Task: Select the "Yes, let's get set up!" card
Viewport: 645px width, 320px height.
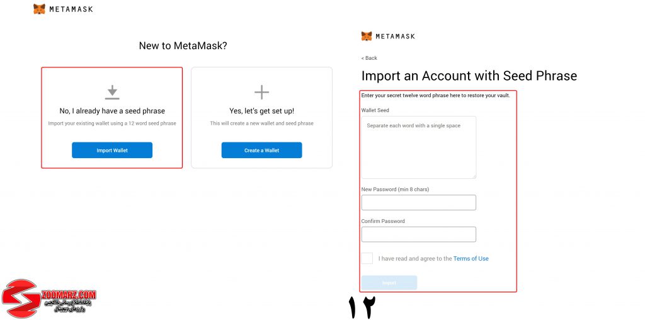Action: pos(261,118)
